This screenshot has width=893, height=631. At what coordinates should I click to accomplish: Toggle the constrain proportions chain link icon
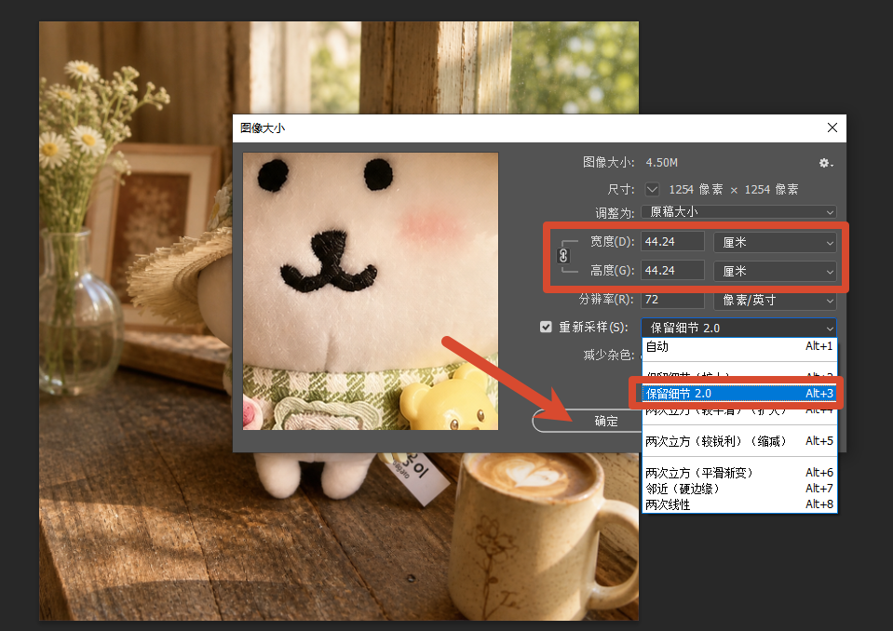point(563,256)
